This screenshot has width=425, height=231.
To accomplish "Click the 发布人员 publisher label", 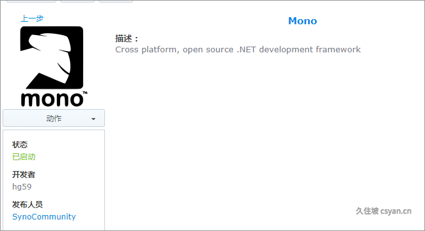I will 28,205.
